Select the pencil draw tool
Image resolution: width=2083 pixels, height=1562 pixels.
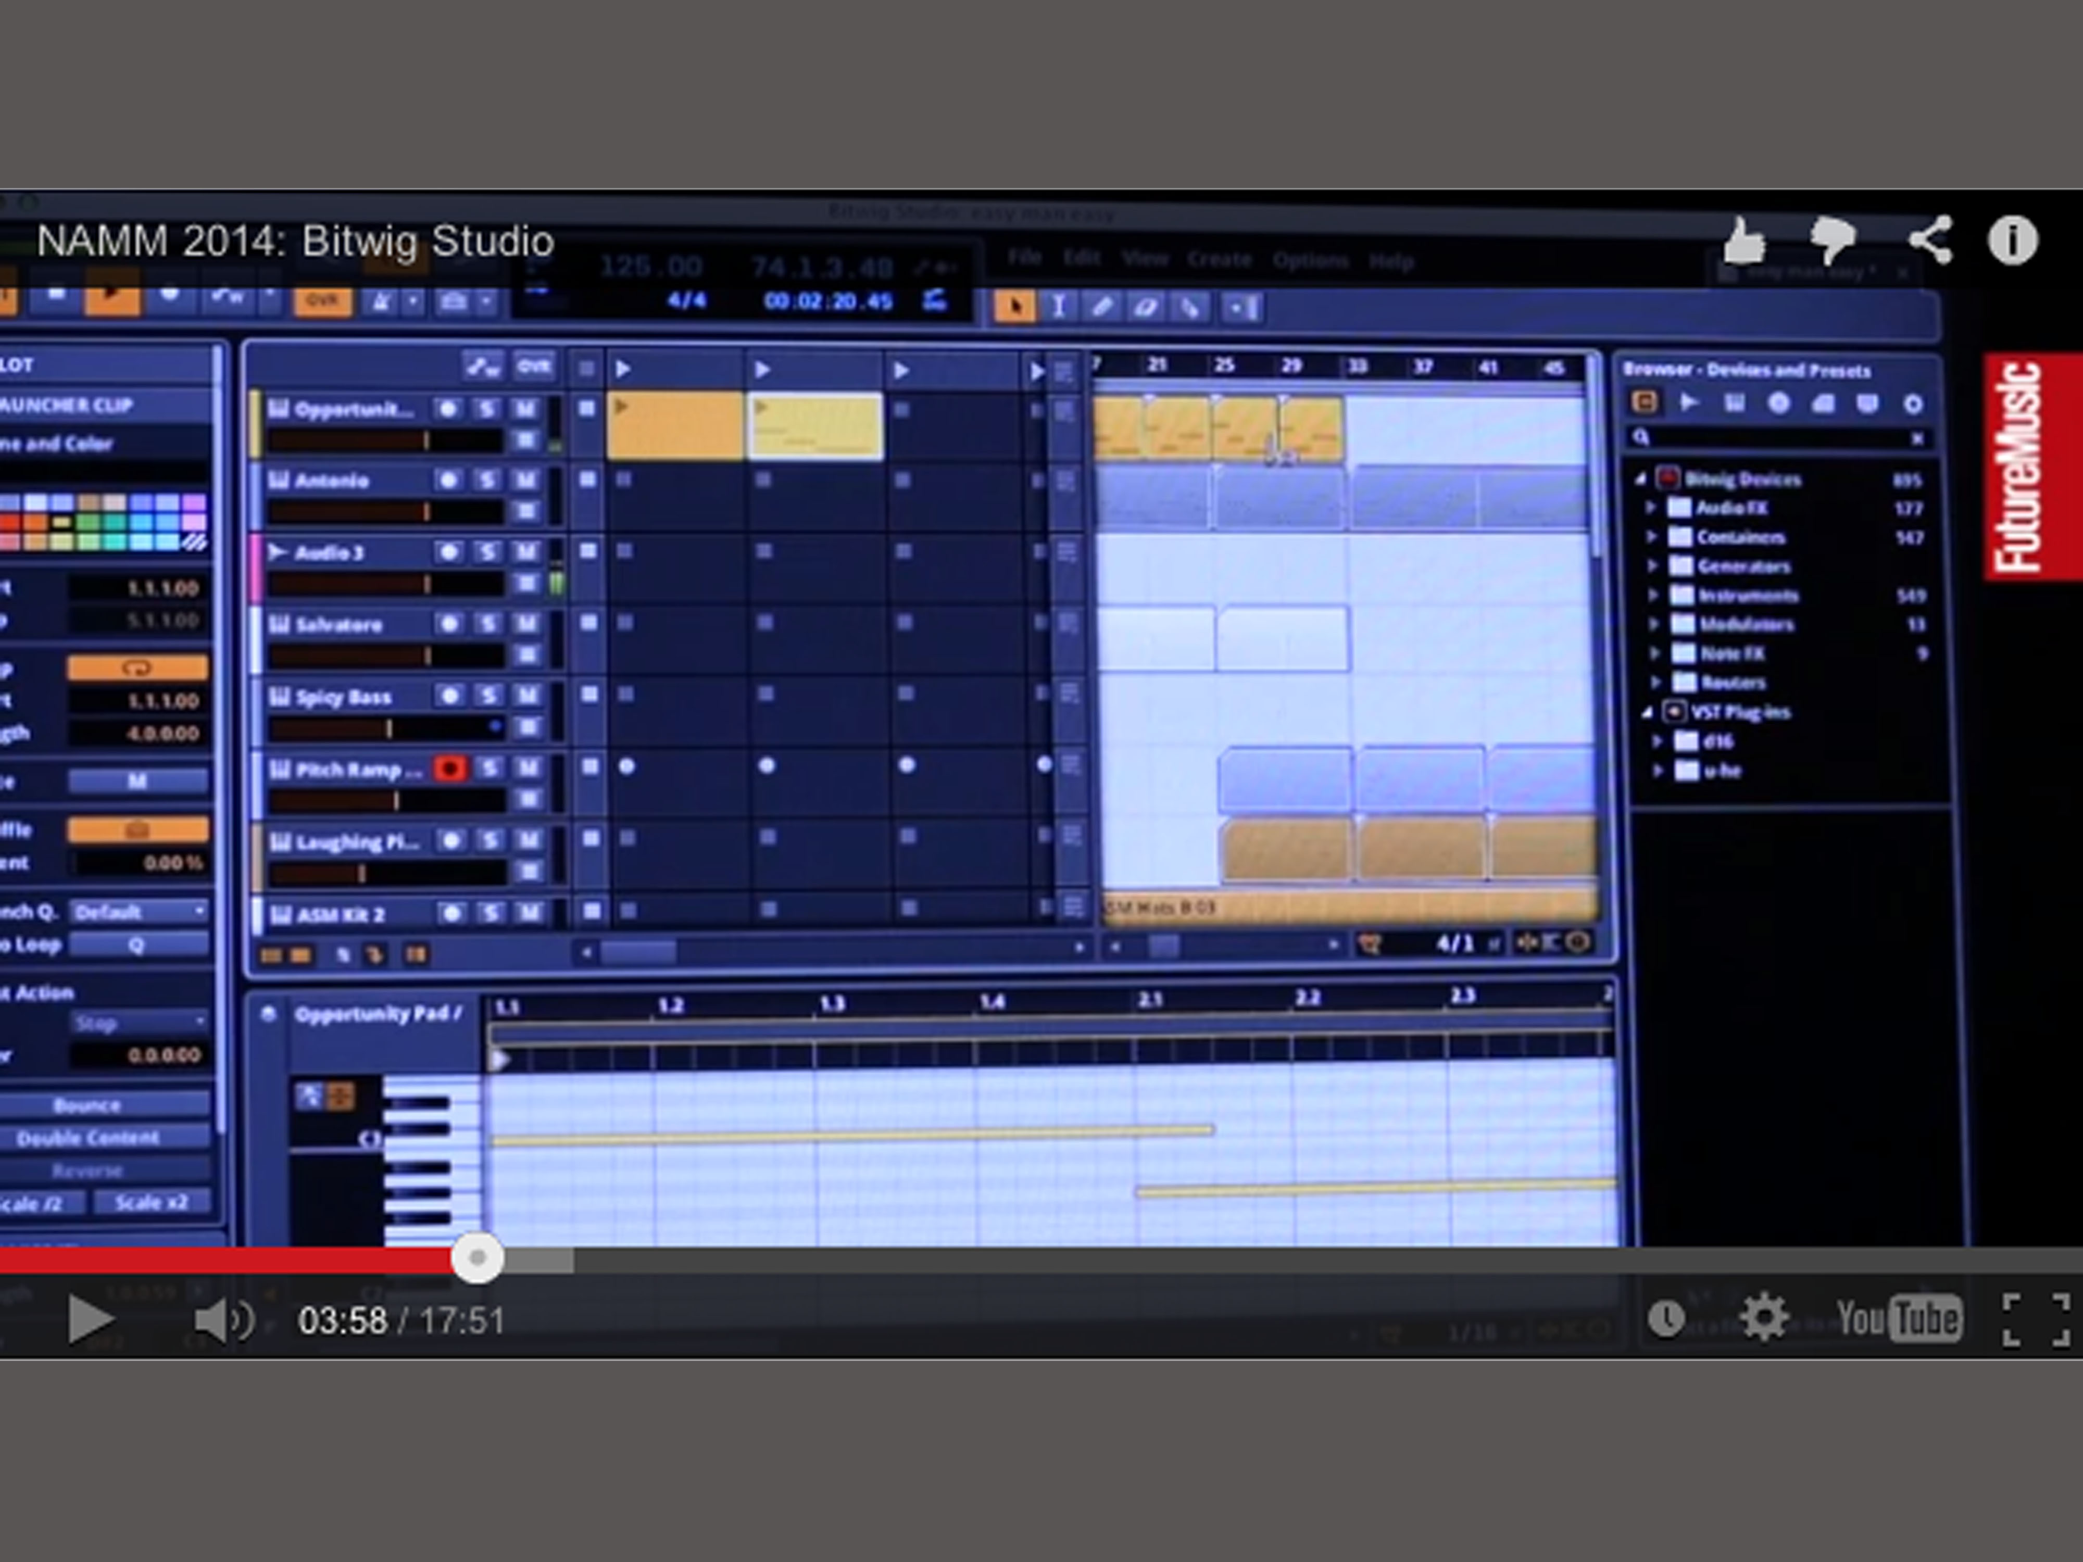click(1102, 307)
